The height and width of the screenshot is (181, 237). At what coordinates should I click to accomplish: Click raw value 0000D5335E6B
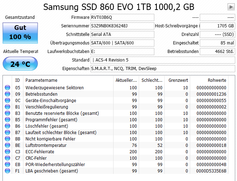(x=211, y=171)
